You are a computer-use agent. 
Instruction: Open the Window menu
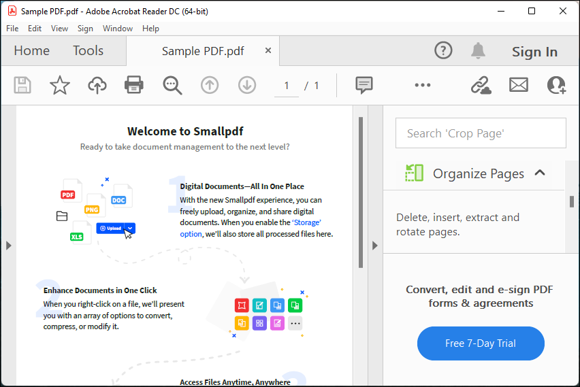click(118, 29)
